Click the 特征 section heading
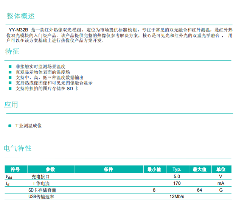 (12, 51)
